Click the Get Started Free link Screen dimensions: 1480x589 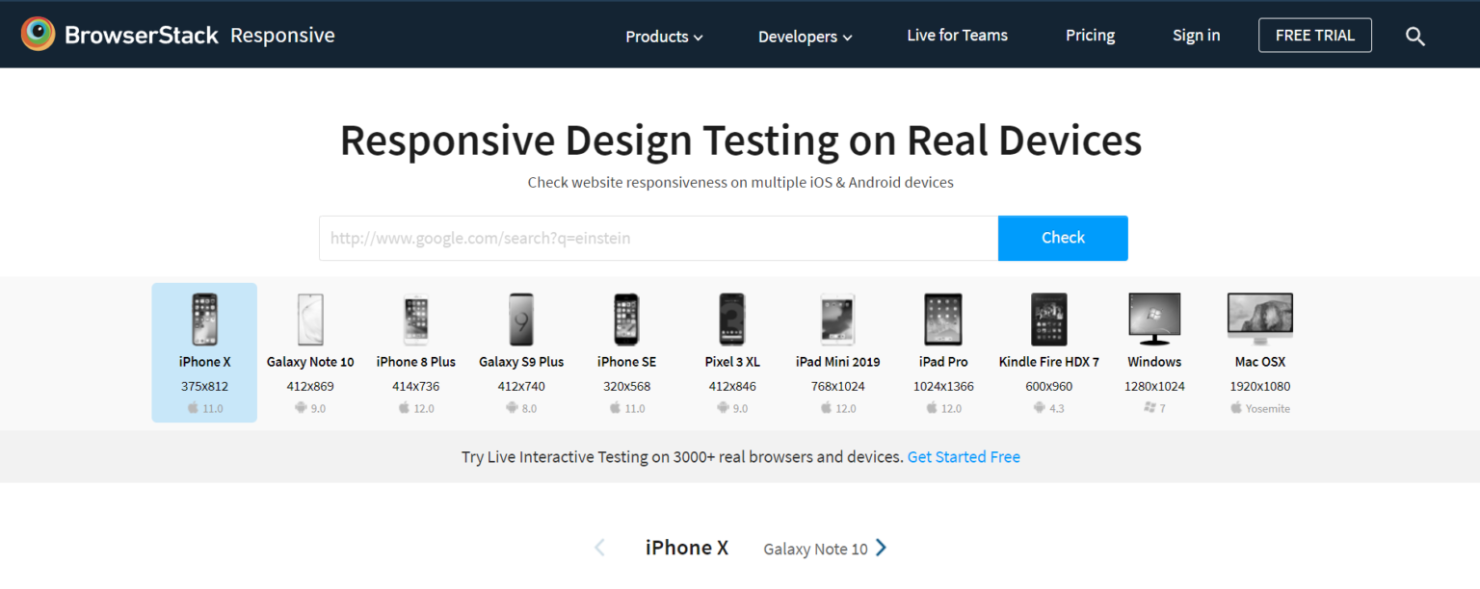pos(964,457)
